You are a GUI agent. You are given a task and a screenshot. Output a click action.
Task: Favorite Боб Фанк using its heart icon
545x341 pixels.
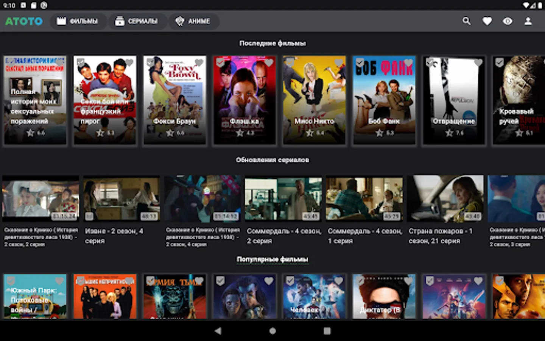pyautogui.click(x=408, y=63)
